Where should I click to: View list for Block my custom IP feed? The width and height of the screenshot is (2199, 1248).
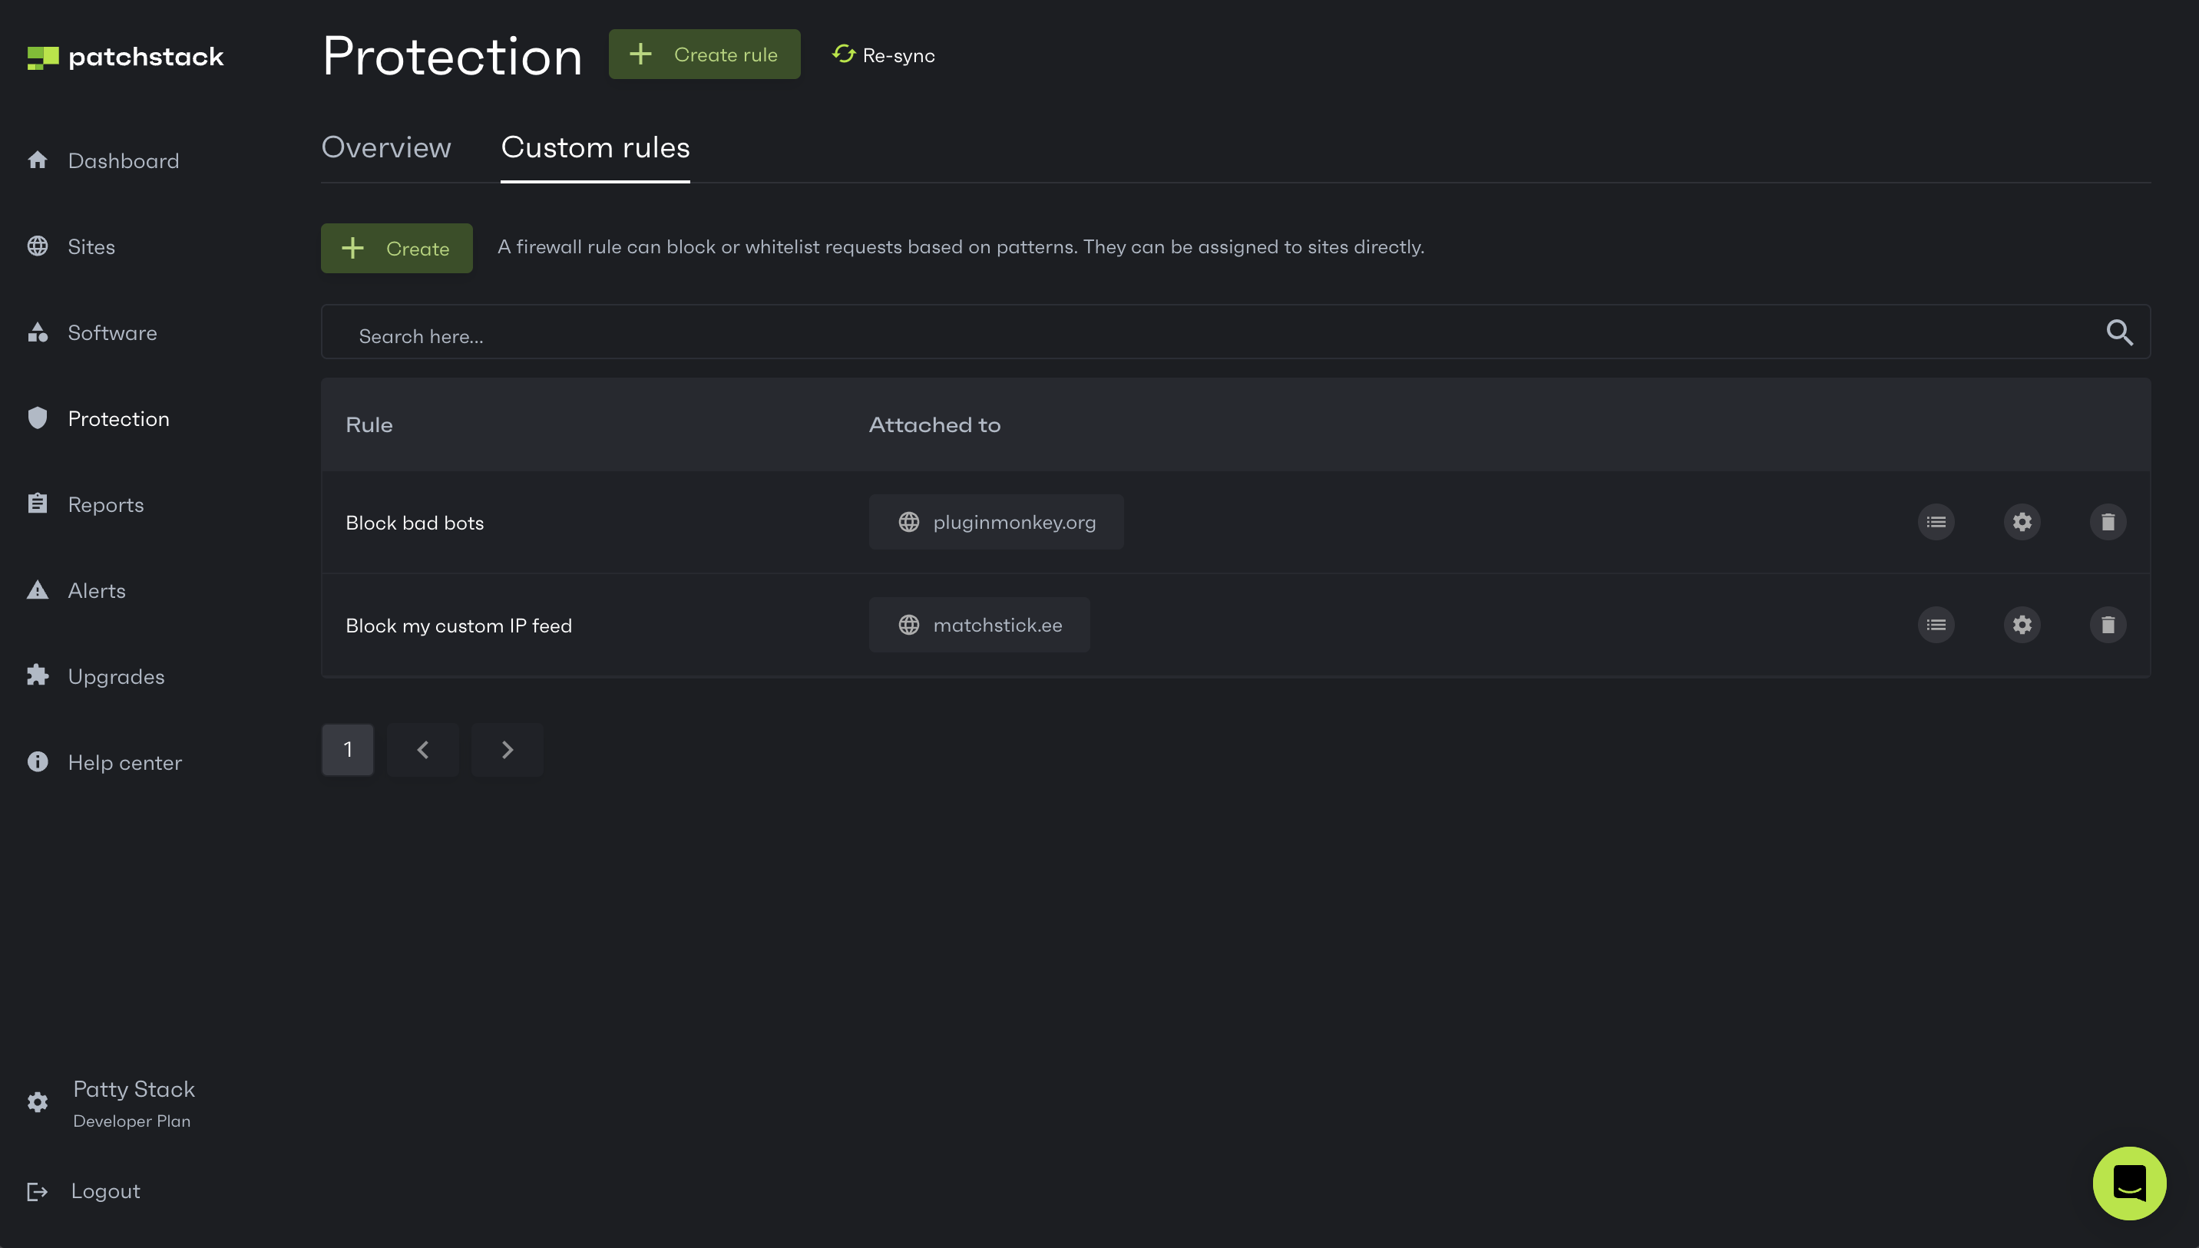(1936, 625)
